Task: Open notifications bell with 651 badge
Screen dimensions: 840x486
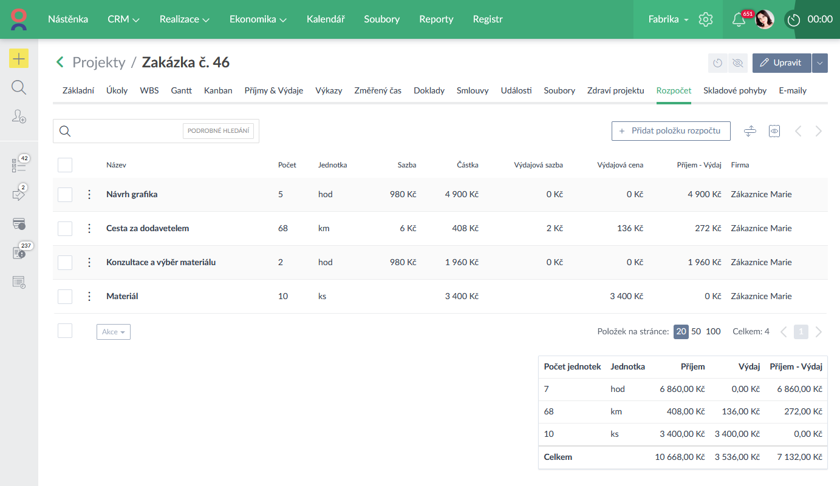Action: (x=739, y=19)
